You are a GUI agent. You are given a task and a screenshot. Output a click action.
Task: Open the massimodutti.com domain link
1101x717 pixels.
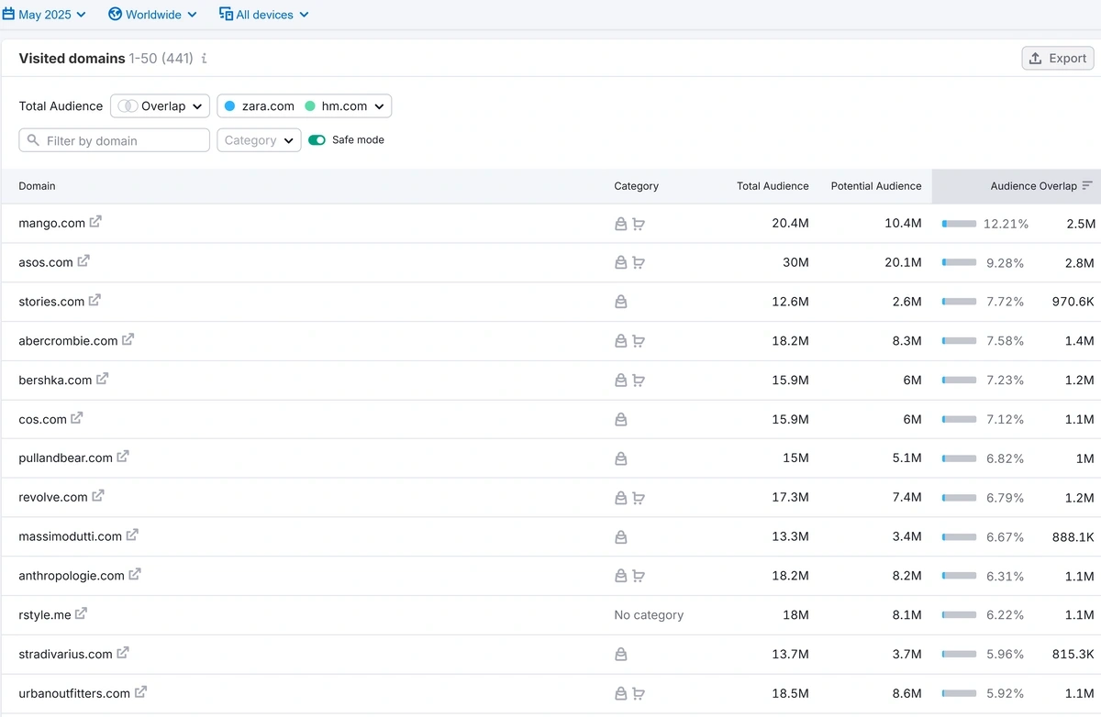(71, 537)
